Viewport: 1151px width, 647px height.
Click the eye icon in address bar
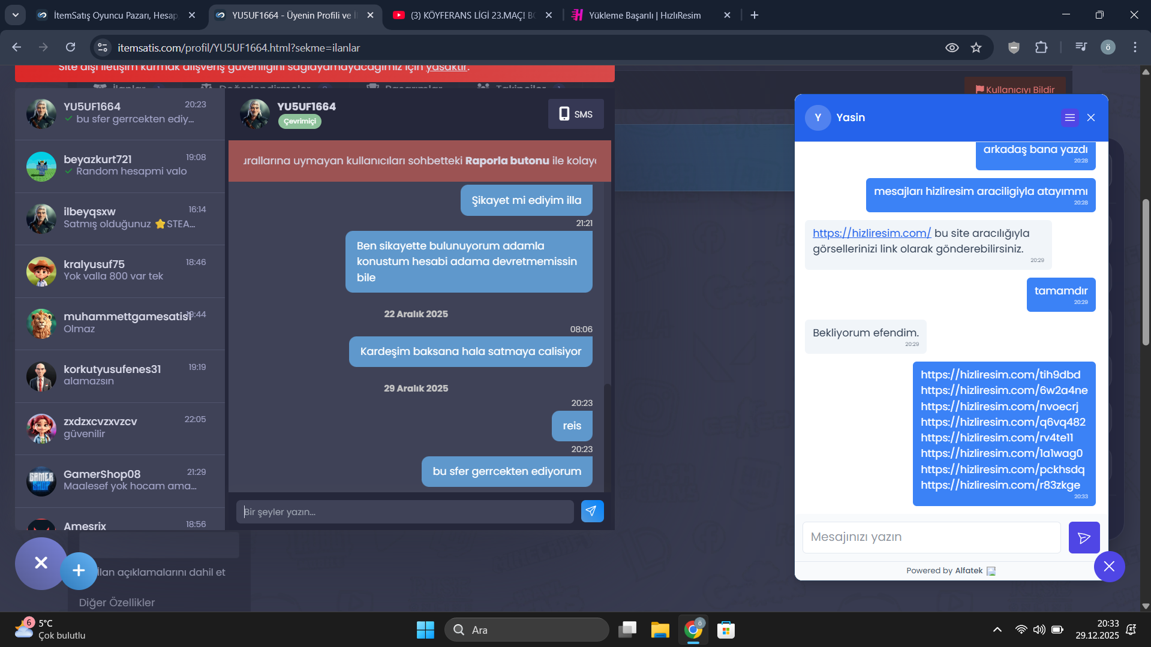[952, 47]
